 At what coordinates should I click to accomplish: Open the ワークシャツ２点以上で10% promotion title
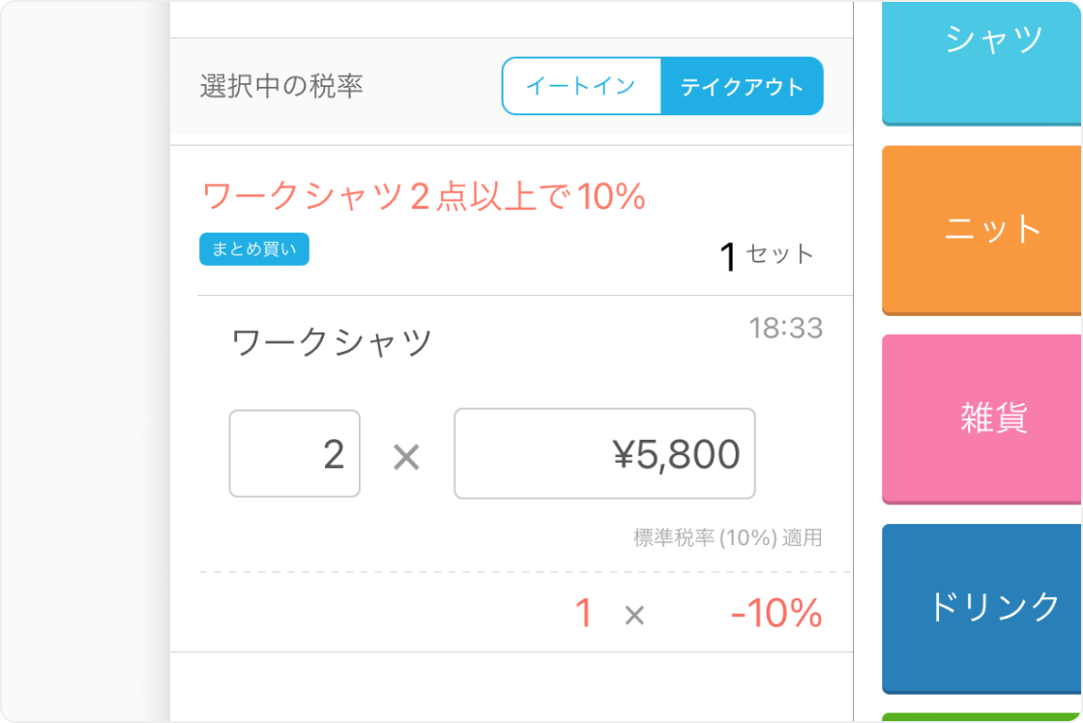[423, 197]
